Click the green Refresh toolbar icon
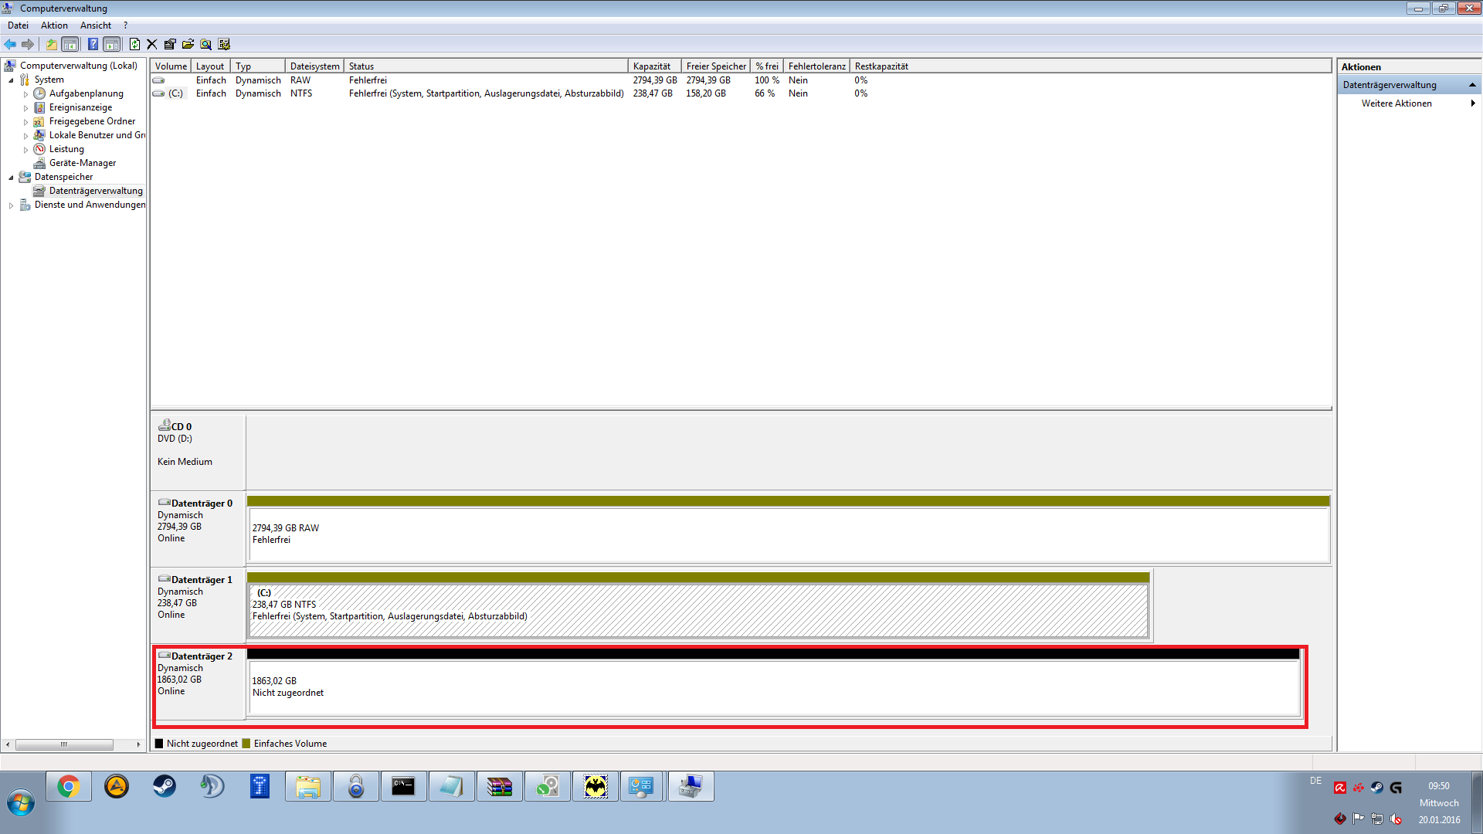Image resolution: width=1483 pixels, height=834 pixels. 134,44
